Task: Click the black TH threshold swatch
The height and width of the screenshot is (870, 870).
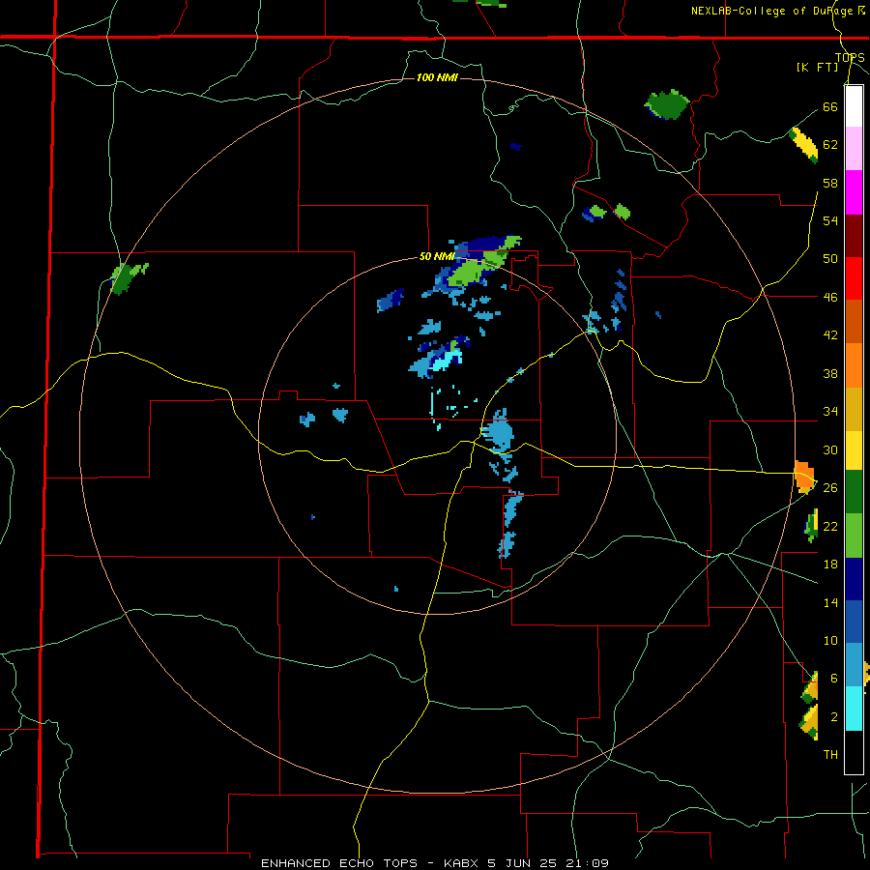Action: [x=854, y=752]
